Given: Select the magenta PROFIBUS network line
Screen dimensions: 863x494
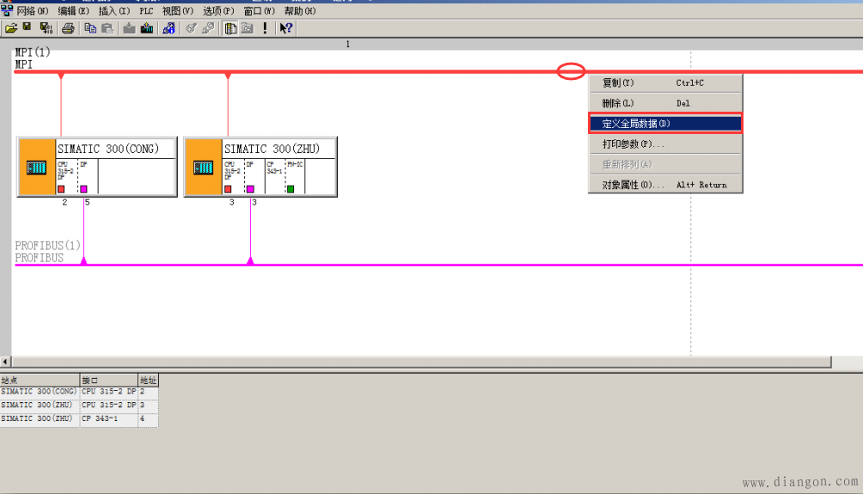Looking at the screenshot, I should point(440,265).
